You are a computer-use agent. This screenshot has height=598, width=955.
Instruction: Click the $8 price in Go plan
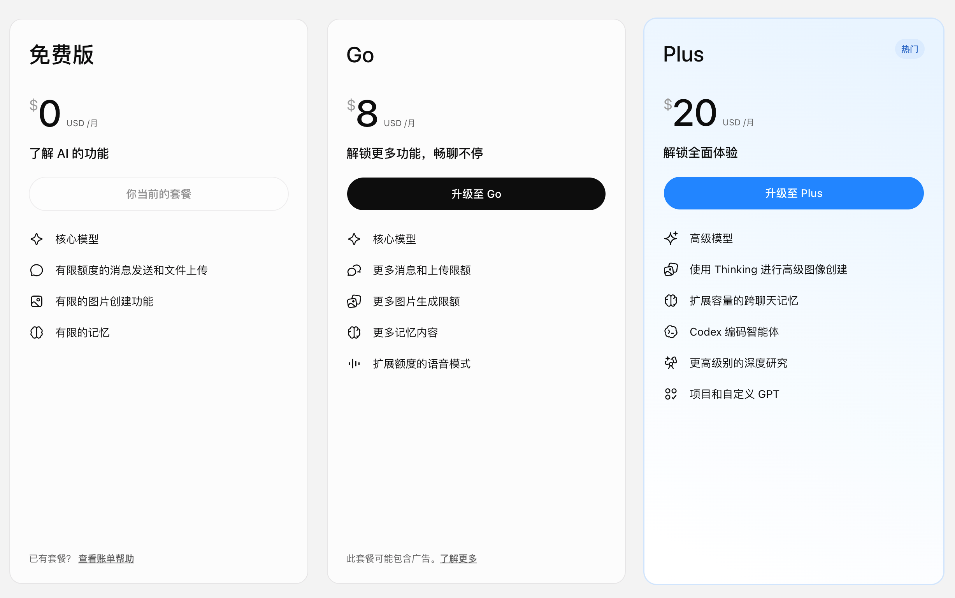362,114
